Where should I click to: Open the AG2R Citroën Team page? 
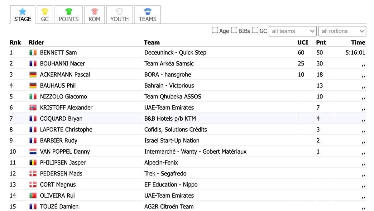[169, 207]
